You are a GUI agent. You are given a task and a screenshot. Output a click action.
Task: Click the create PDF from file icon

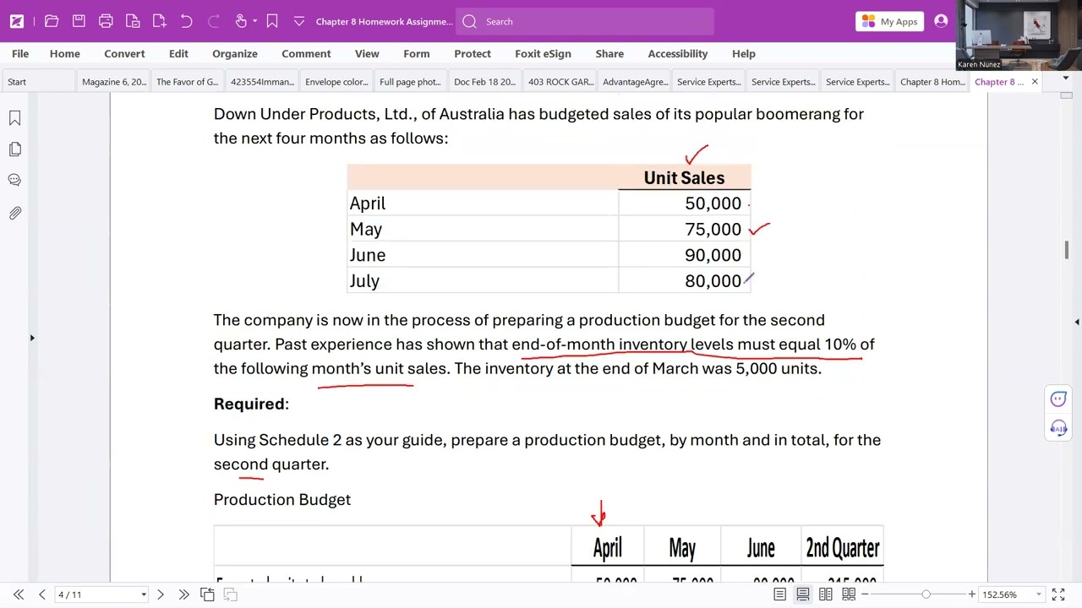point(133,21)
